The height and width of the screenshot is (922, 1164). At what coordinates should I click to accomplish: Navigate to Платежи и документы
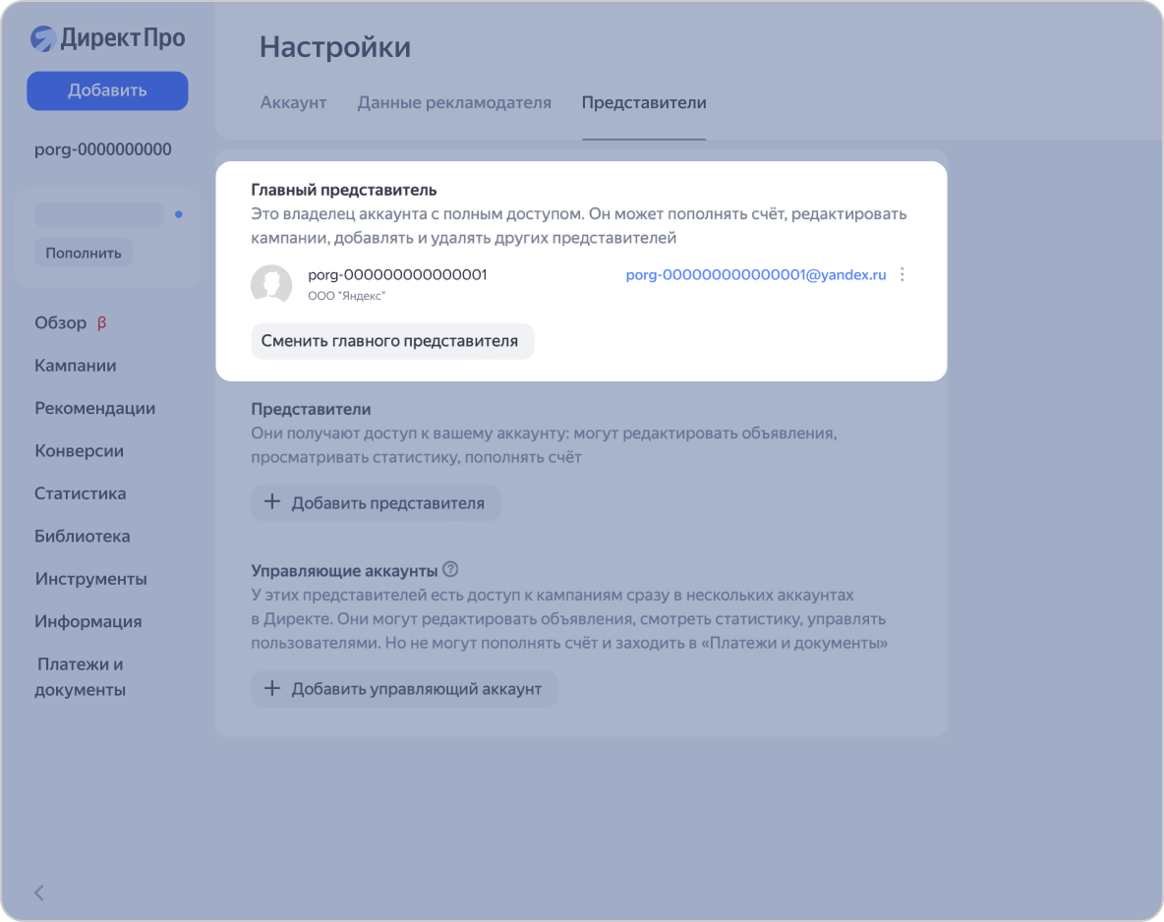pyautogui.click(x=80, y=676)
